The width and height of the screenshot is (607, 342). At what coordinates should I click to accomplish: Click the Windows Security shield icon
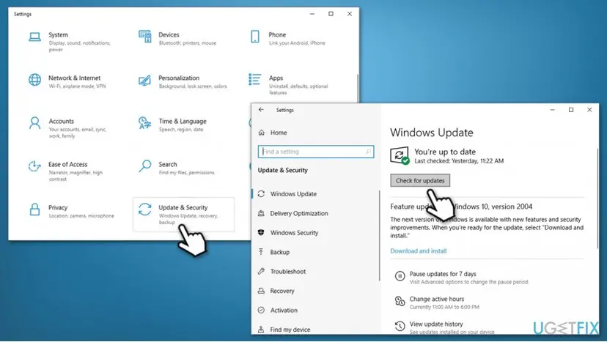coord(261,232)
